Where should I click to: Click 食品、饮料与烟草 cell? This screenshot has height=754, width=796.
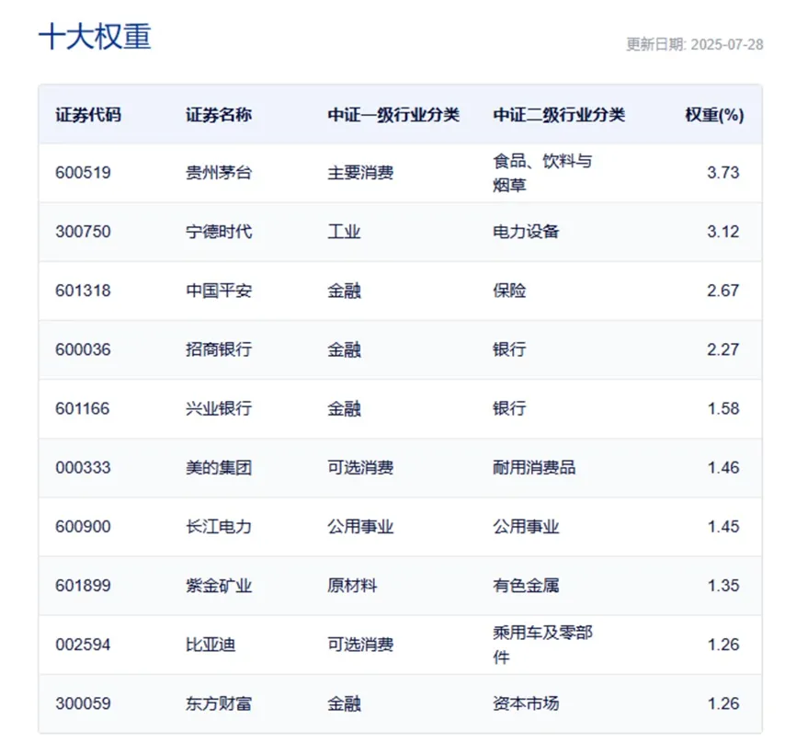[542, 173]
